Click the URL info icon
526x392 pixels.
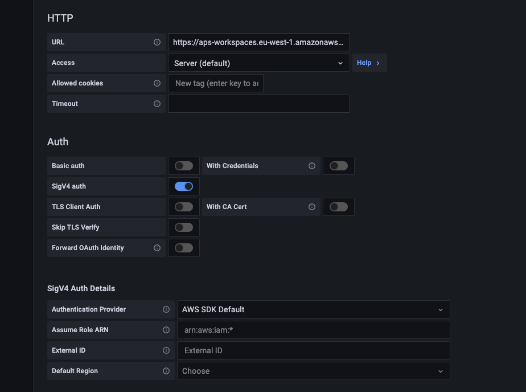pyautogui.click(x=158, y=42)
